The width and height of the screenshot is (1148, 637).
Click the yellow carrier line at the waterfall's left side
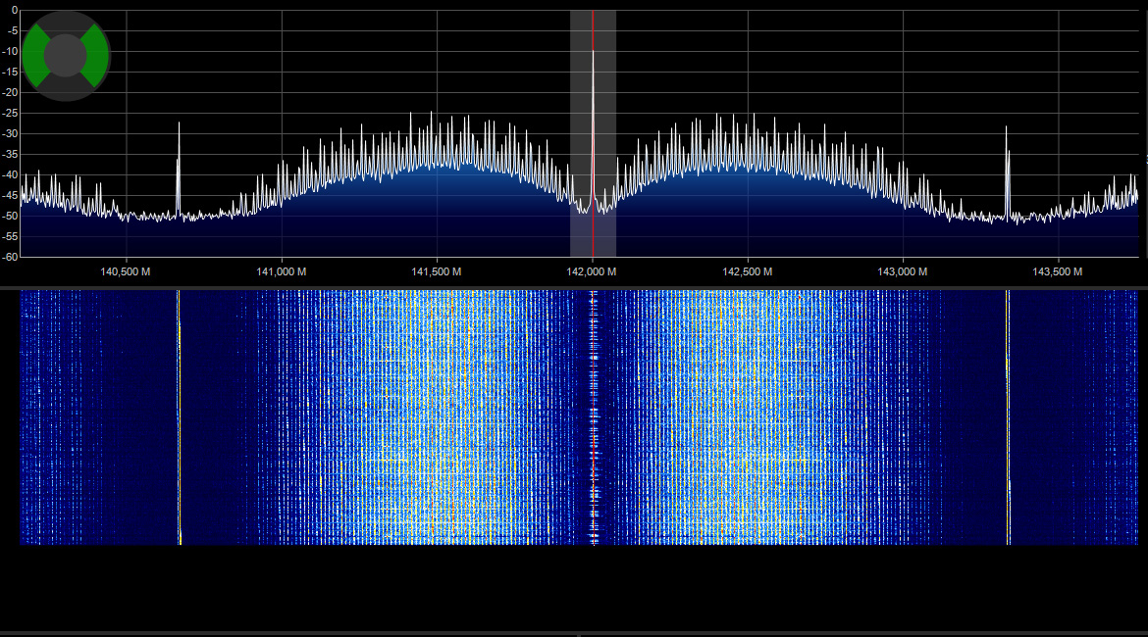pyautogui.click(x=179, y=416)
